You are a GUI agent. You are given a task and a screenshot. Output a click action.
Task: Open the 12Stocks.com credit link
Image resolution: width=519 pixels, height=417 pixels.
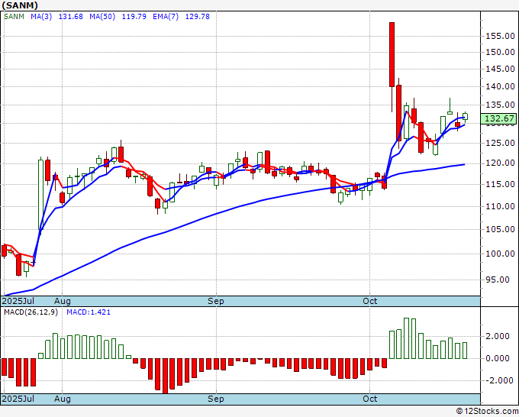[x=487, y=412]
